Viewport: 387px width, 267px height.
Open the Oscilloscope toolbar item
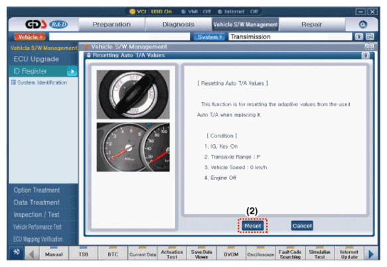click(x=261, y=253)
